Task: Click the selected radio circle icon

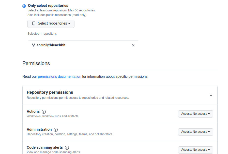Action: 24,6
